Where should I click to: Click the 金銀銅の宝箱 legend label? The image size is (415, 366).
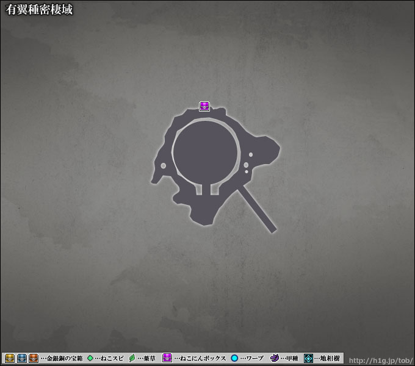pyautogui.click(x=62, y=358)
